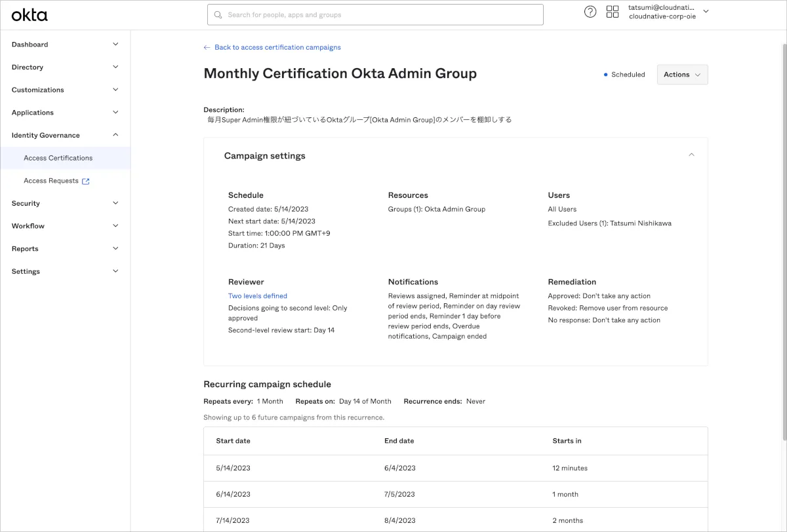The image size is (787, 532).
Task: Click Back to access certification campaigns link
Action: click(277, 48)
